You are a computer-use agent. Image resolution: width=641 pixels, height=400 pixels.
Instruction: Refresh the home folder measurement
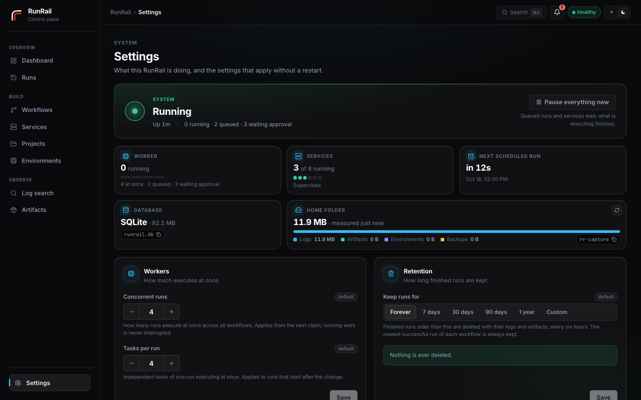click(x=617, y=210)
